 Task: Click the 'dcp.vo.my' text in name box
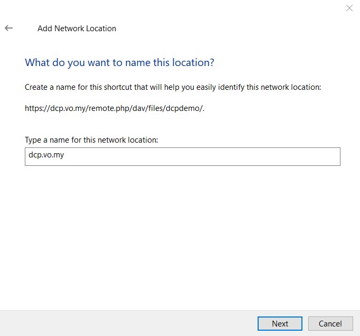[46, 156]
